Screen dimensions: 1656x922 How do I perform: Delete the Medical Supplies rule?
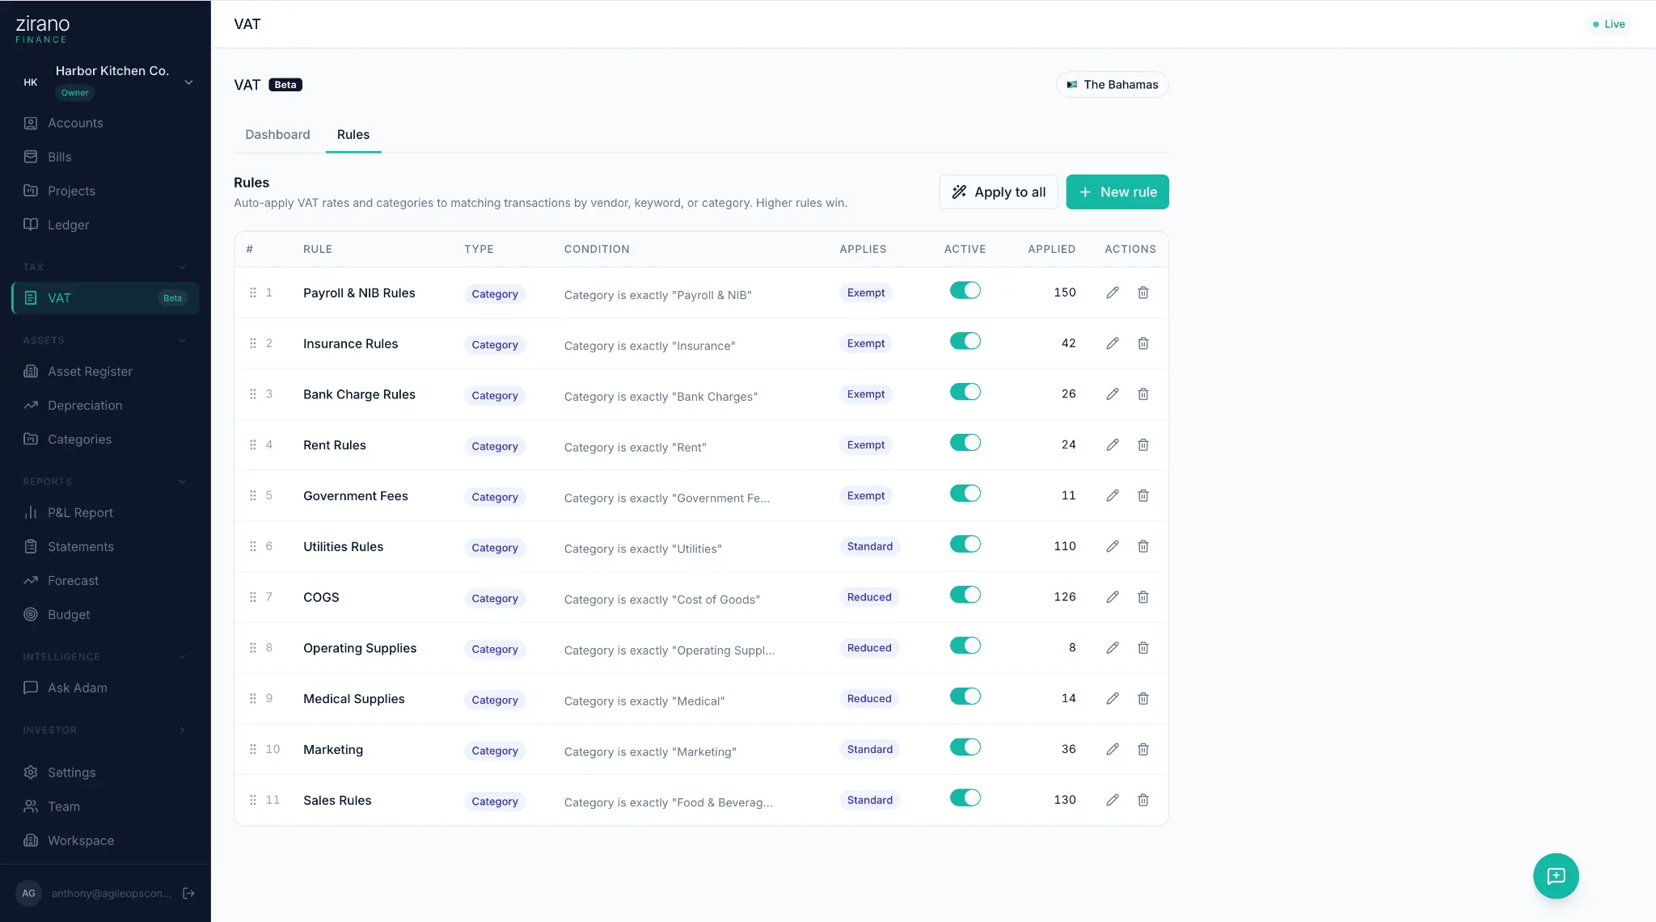[x=1143, y=698]
